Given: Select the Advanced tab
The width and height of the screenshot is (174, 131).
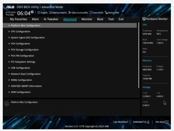Looking at the screenshot, I should (70, 19).
